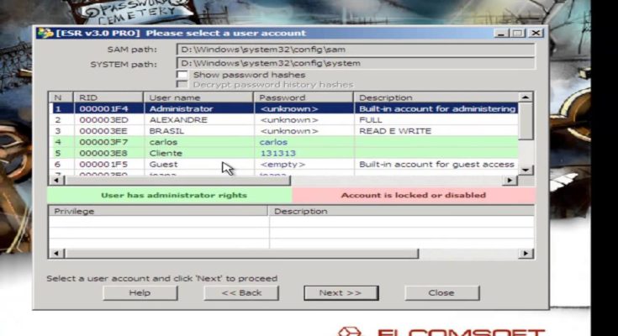Image resolution: width=618 pixels, height=336 pixels.
Task: Click RID 000003EE cell
Action: (x=108, y=131)
